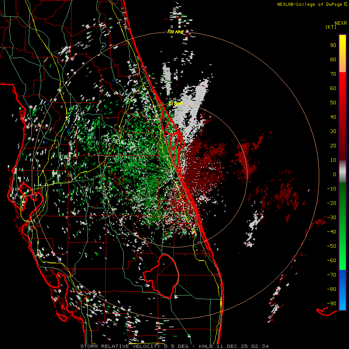
Task: Click the yellow top segment of color bar
Action: pos(342,53)
